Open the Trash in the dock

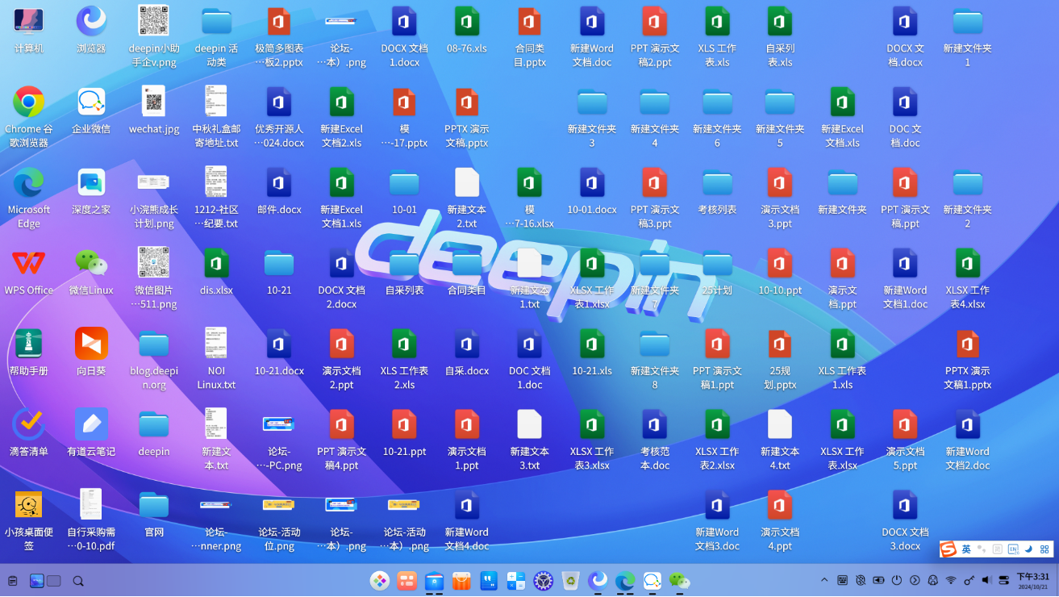571,580
